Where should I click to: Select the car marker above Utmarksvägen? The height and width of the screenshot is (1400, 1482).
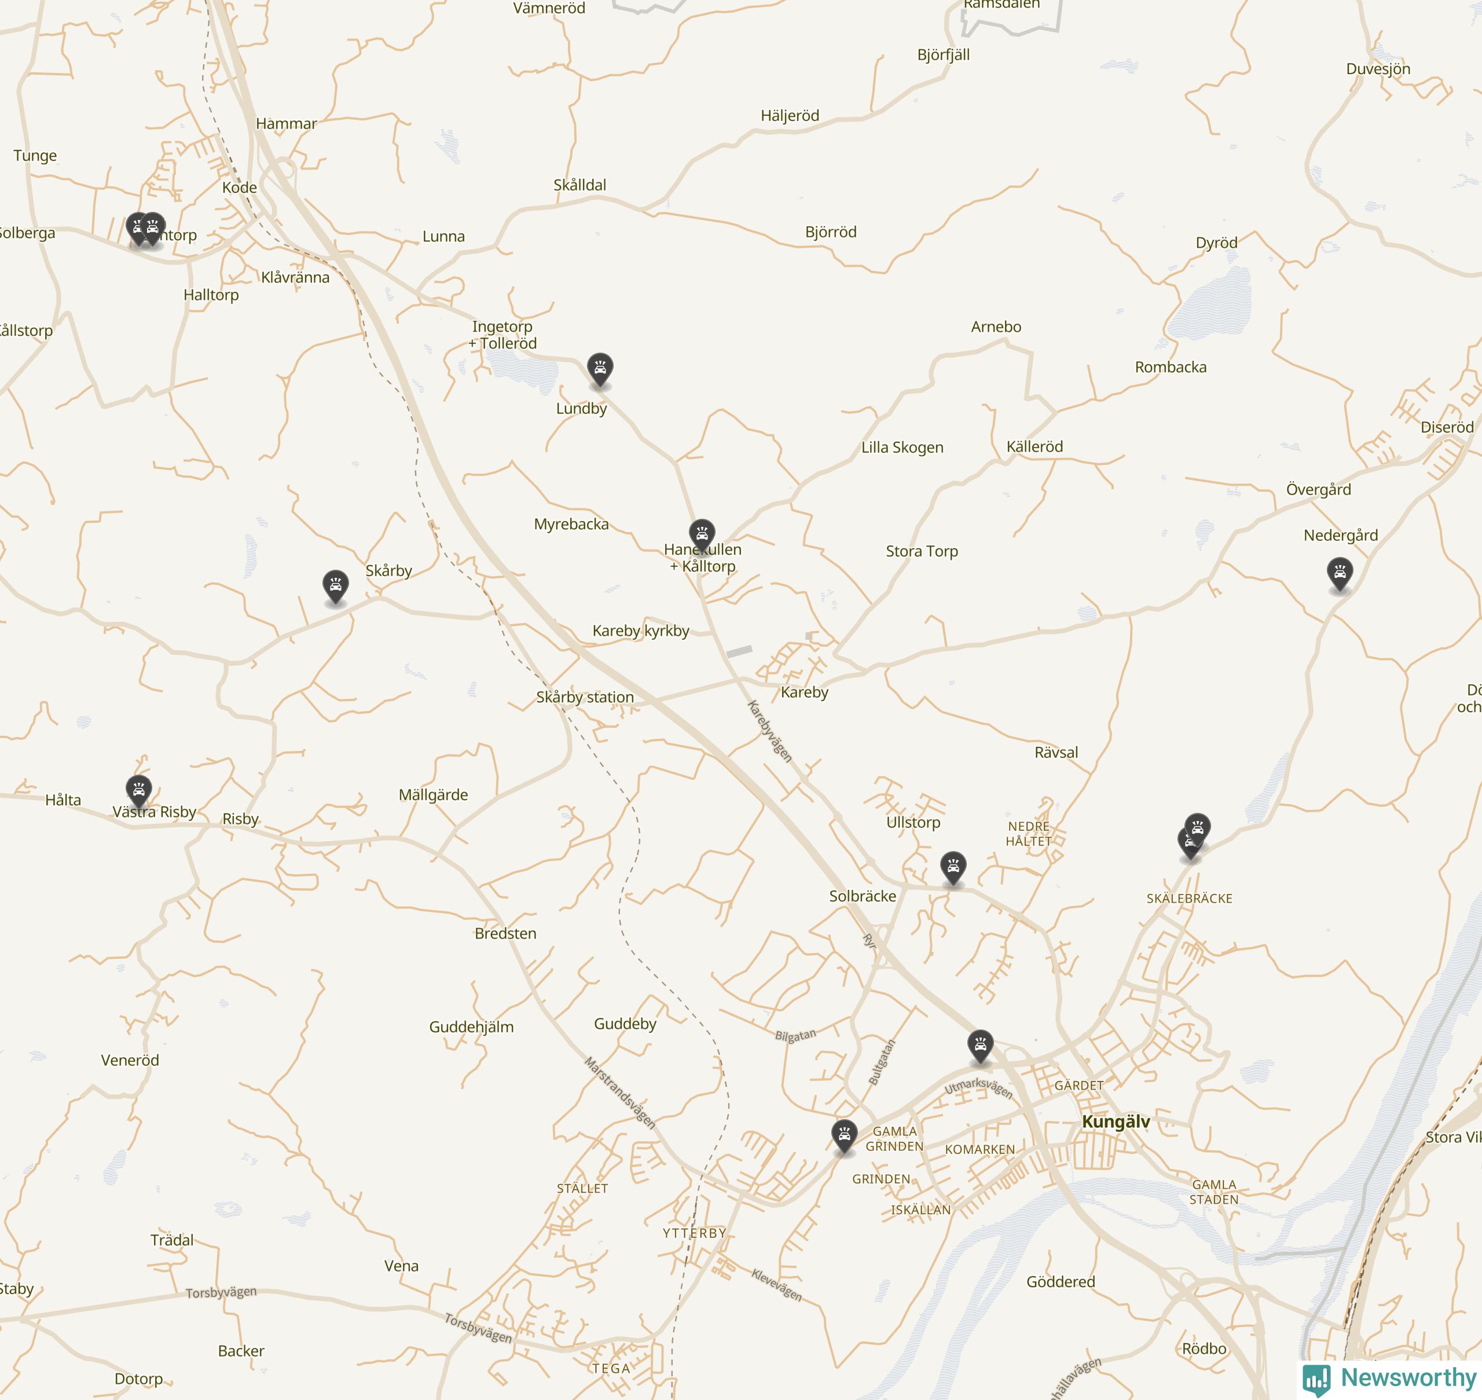coord(981,1046)
